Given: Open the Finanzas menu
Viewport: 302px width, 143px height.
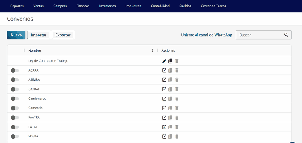Looking at the screenshot, I should tap(83, 6).
